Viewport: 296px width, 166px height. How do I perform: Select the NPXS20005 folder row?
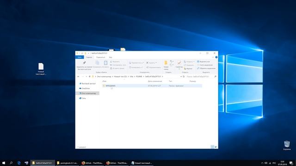point(152,86)
